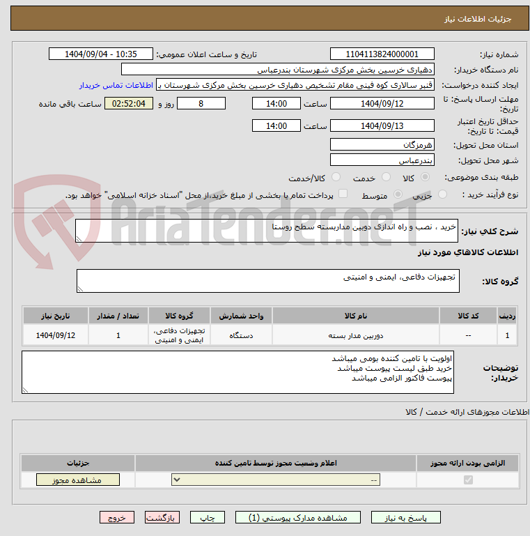Click the 'دستگاه' unit cell
This screenshot has width=530, height=536.
coord(241,335)
